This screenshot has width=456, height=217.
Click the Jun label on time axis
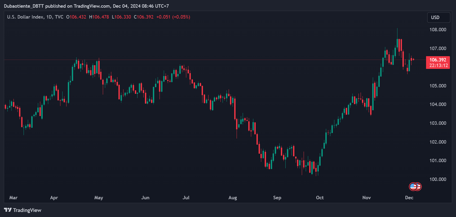tap(145, 198)
